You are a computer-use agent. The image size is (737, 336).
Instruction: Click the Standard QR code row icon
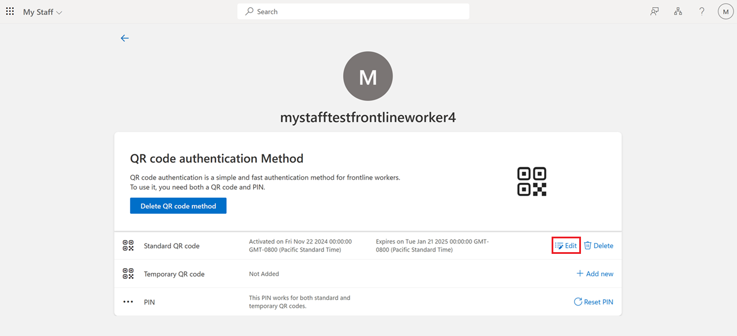click(x=128, y=245)
